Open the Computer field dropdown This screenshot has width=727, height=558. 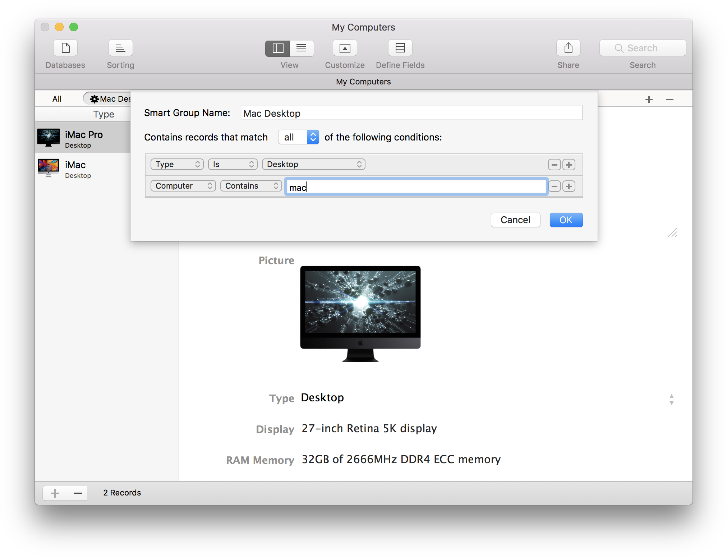click(183, 186)
